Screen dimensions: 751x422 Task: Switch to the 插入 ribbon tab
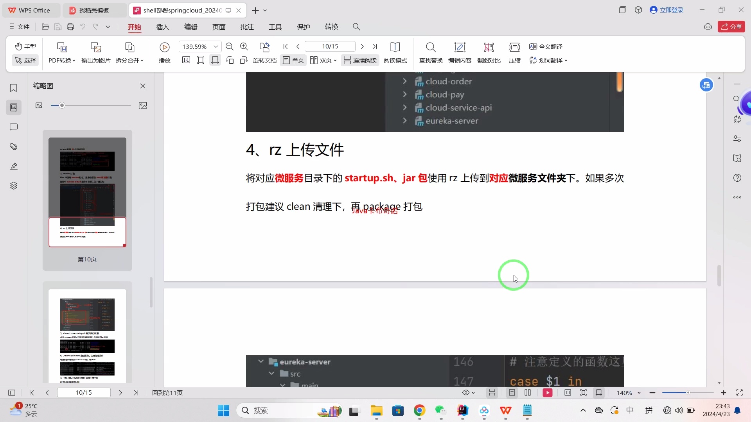click(163, 27)
